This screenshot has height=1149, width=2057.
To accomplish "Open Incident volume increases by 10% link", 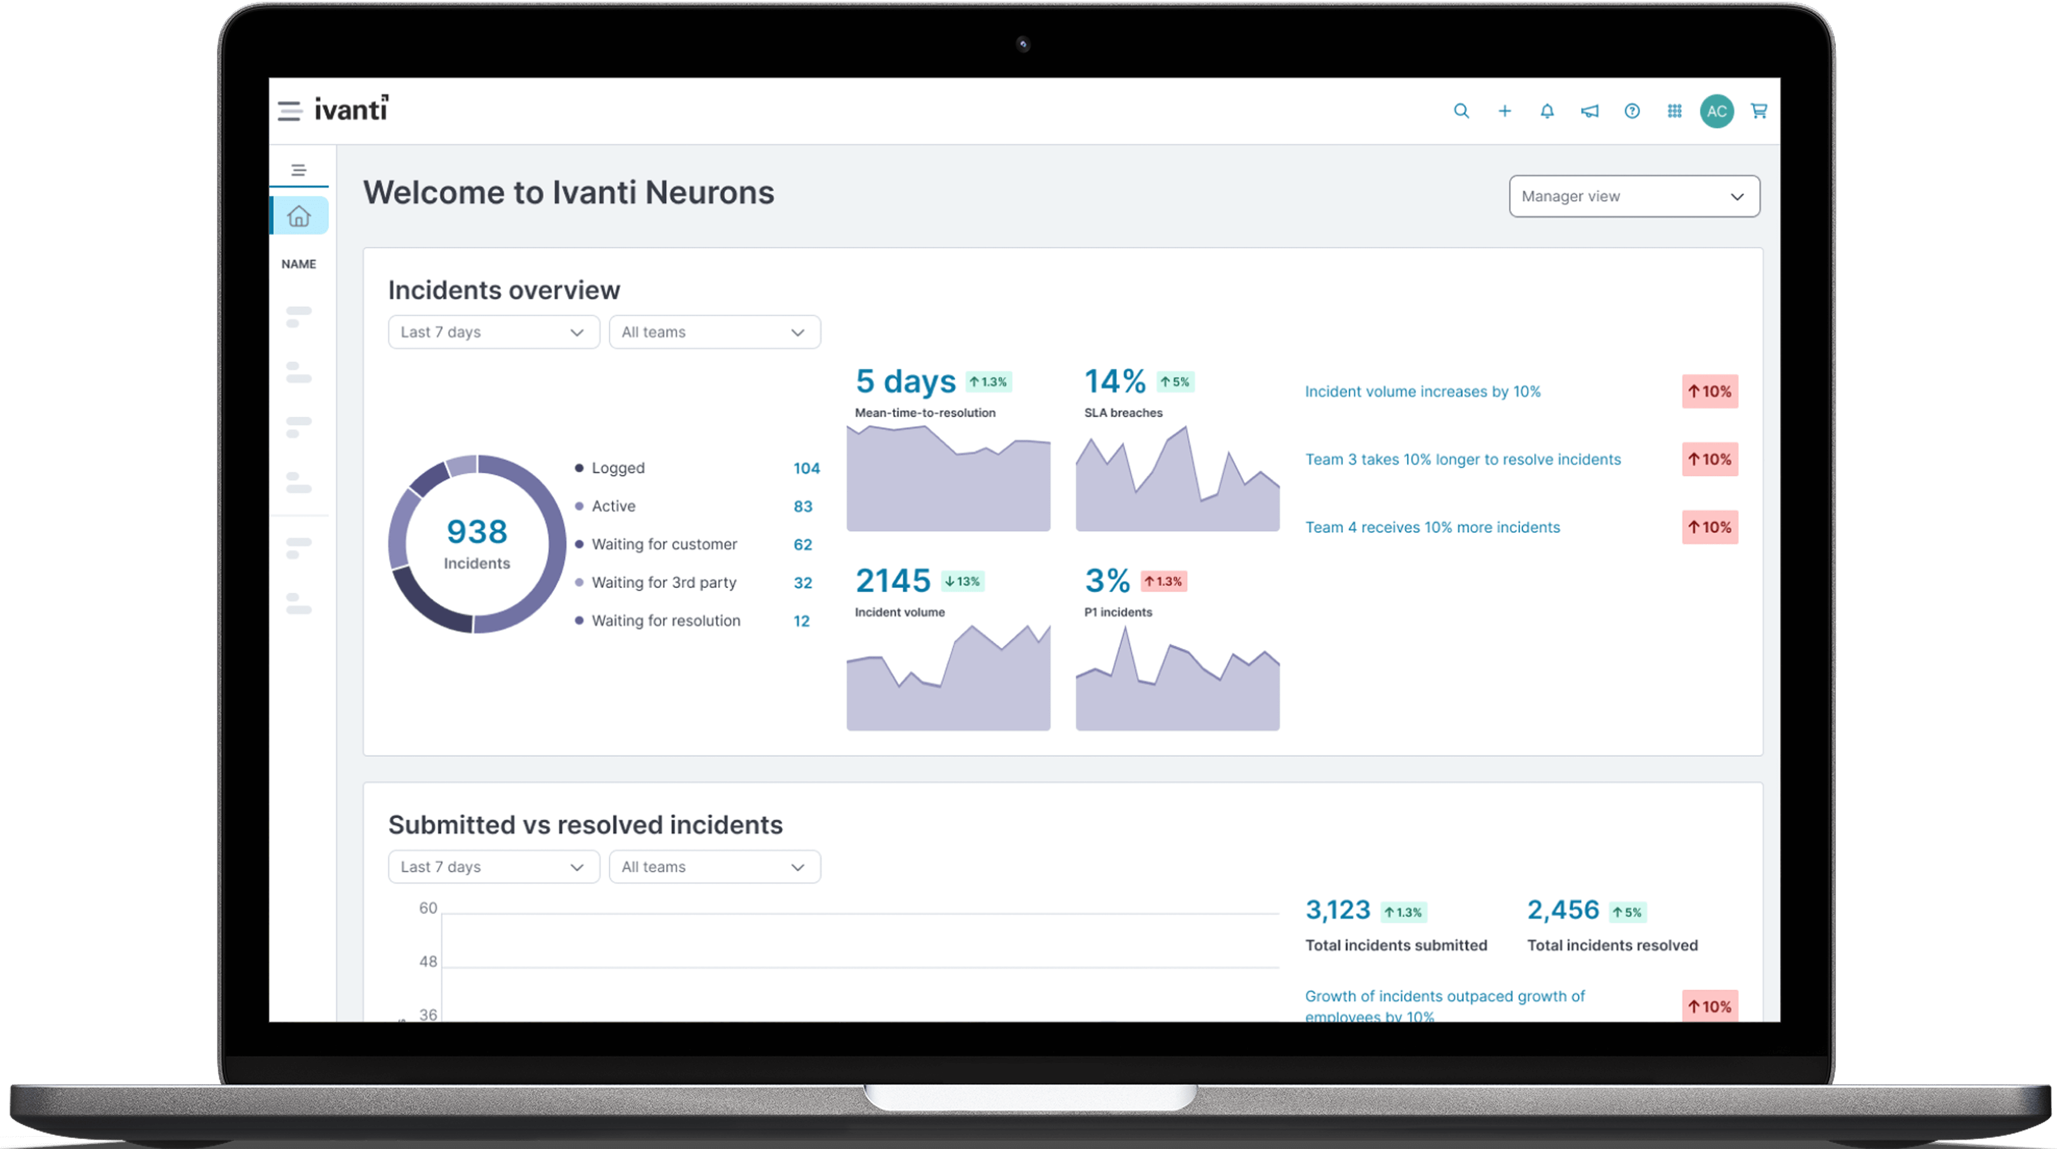I will pyautogui.click(x=1422, y=392).
